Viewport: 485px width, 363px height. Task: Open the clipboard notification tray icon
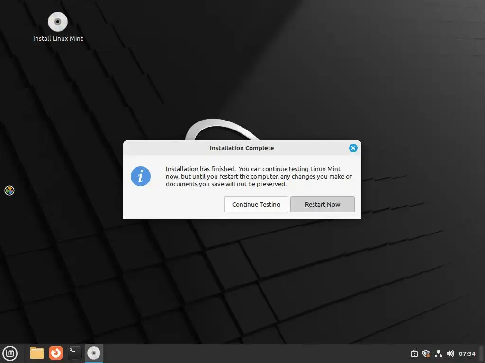click(414, 354)
